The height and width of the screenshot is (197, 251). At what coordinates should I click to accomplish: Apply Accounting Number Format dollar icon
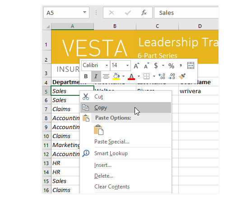coord(156,66)
